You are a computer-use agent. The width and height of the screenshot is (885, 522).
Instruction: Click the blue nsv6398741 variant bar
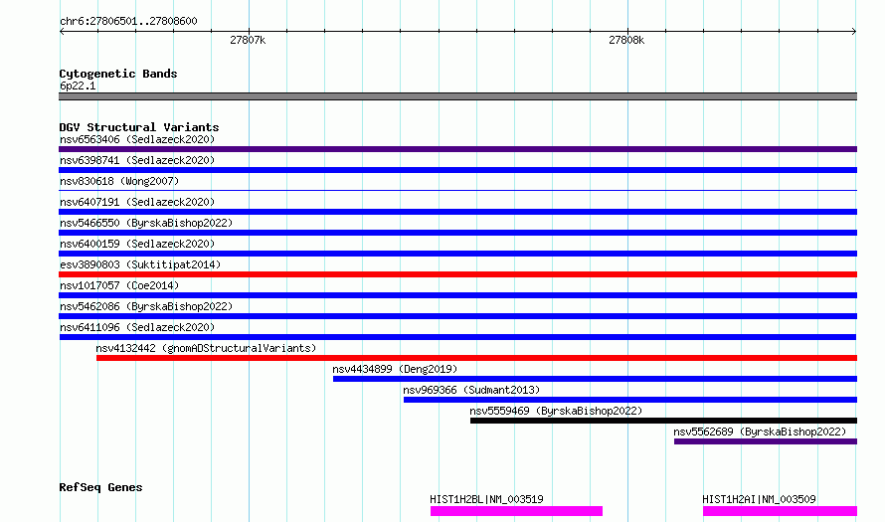point(457,170)
